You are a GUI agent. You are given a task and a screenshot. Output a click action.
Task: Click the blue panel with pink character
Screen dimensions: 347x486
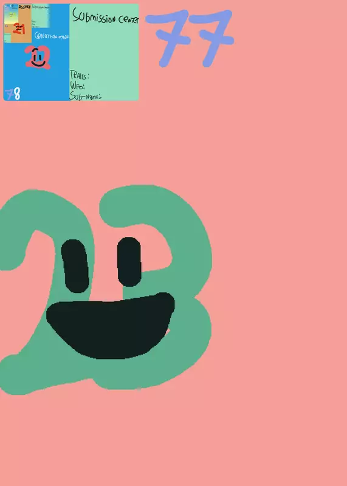click(x=36, y=52)
